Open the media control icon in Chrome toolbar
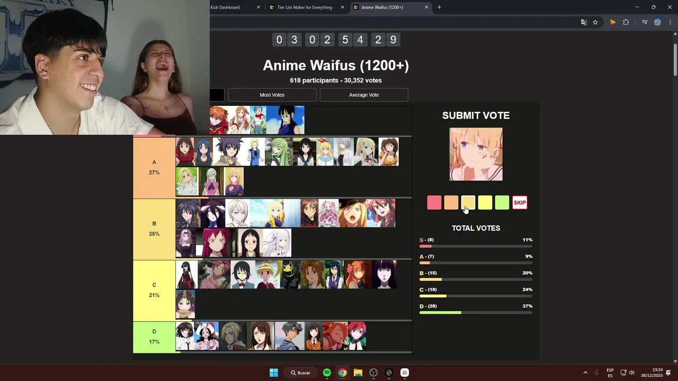The height and width of the screenshot is (381, 678). [645, 22]
